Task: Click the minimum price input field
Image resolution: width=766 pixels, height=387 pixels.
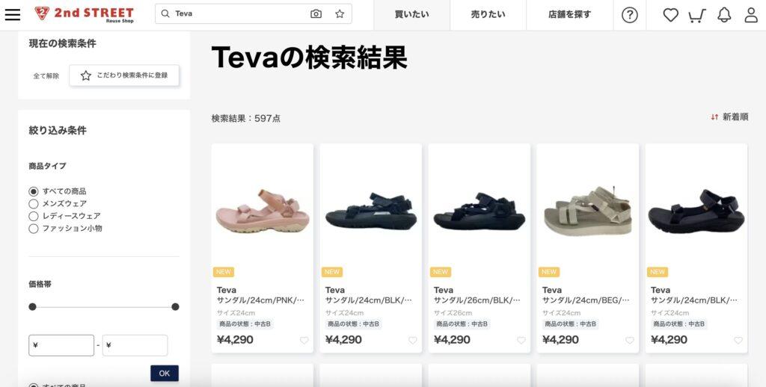Action: (61, 345)
